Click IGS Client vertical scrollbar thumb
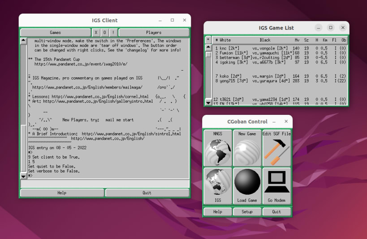The height and width of the screenshot is (239, 367). point(23,149)
